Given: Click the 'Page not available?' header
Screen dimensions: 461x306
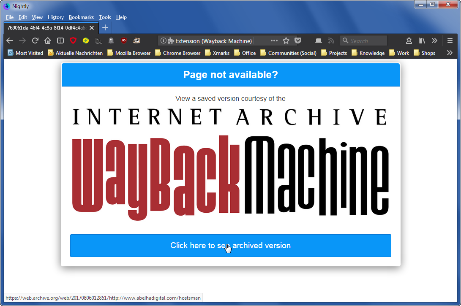Looking at the screenshot, I should click(231, 75).
